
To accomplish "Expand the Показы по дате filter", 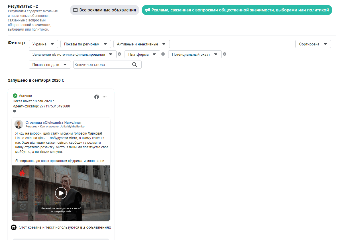I will tap(50, 65).
